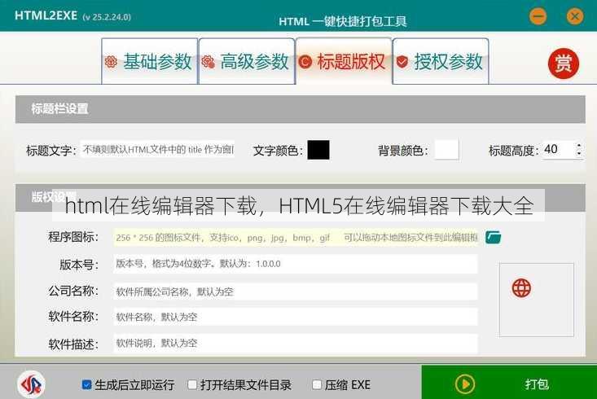597x399 pixels.
Task: Click the version text v 25.2.24.0
Action: click(107, 17)
